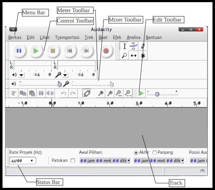The width and height of the screenshot is (215, 190).
Task: Open the Transportasi menu
Action: (x=67, y=37)
